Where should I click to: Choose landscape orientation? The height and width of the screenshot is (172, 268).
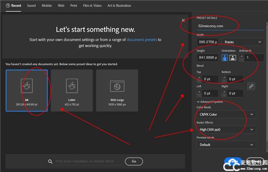tap(233, 58)
